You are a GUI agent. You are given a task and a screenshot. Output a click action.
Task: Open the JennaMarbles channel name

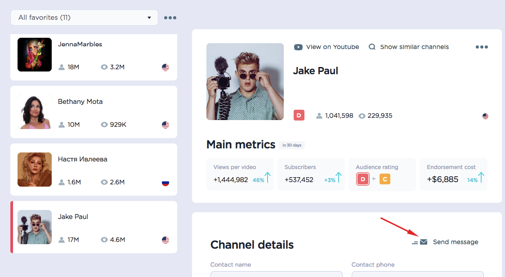pyautogui.click(x=80, y=44)
